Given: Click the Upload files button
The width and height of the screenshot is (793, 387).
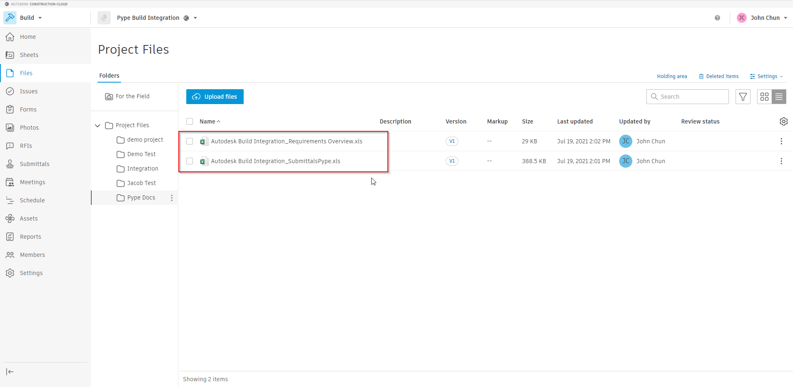Looking at the screenshot, I should (215, 97).
